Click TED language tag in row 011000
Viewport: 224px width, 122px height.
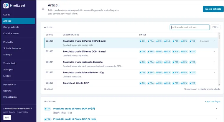tap(192, 41)
